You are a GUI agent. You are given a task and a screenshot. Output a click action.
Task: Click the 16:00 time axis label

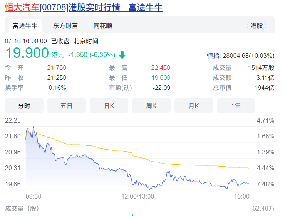pos(242,197)
